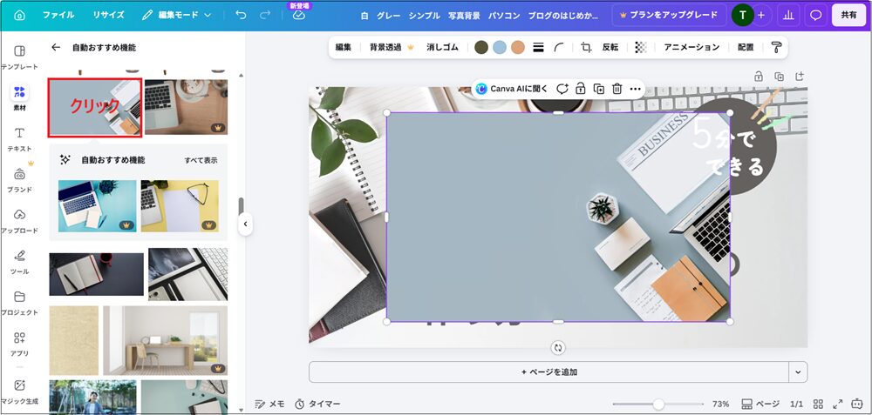Click rotate handle below selected image

558,348
